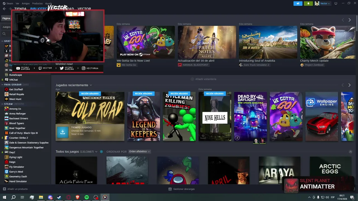Switch to Big Picture mode icon

[x=336, y=3]
